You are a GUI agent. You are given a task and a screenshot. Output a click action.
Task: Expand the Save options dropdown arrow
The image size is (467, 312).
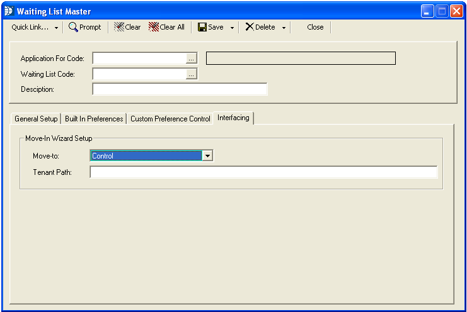232,28
